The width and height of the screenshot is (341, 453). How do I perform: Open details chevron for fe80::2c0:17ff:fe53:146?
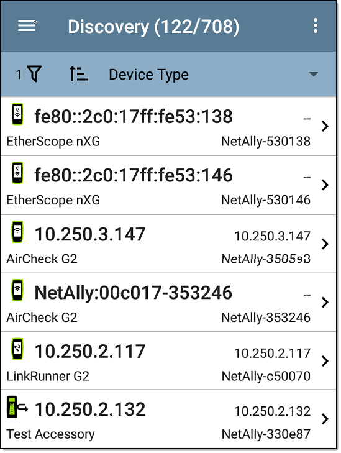[x=325, y=185]
